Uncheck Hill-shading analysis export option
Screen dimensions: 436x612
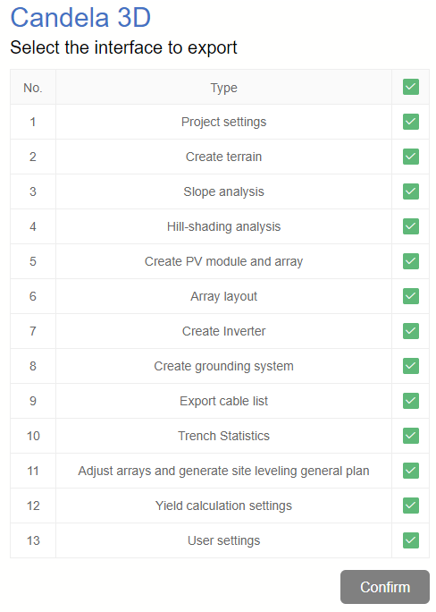411,226
